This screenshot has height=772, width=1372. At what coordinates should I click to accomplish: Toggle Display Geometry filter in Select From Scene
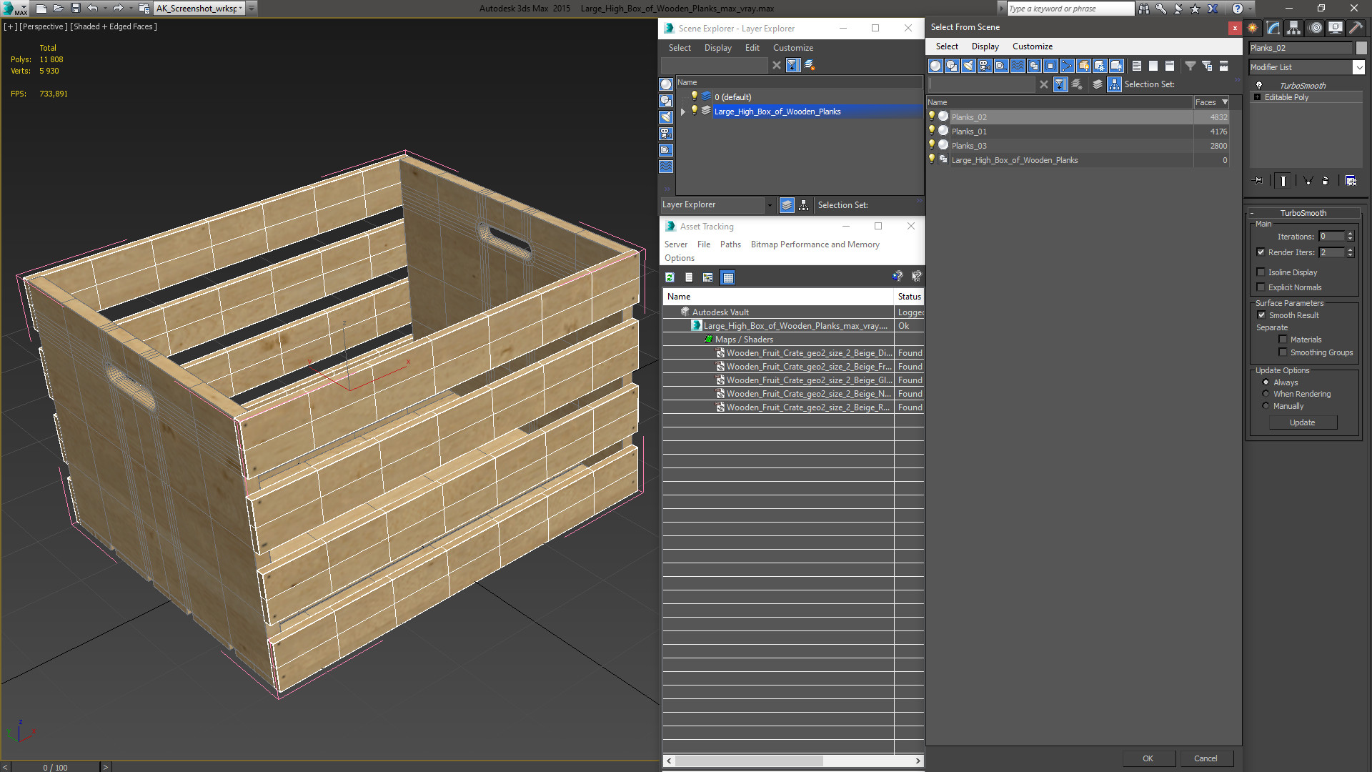tap(935, 66)
